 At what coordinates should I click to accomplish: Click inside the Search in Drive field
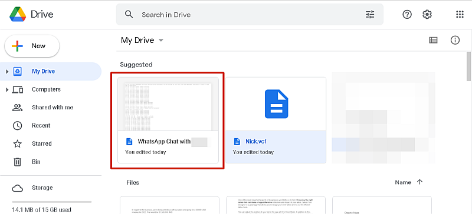[250, 15]
